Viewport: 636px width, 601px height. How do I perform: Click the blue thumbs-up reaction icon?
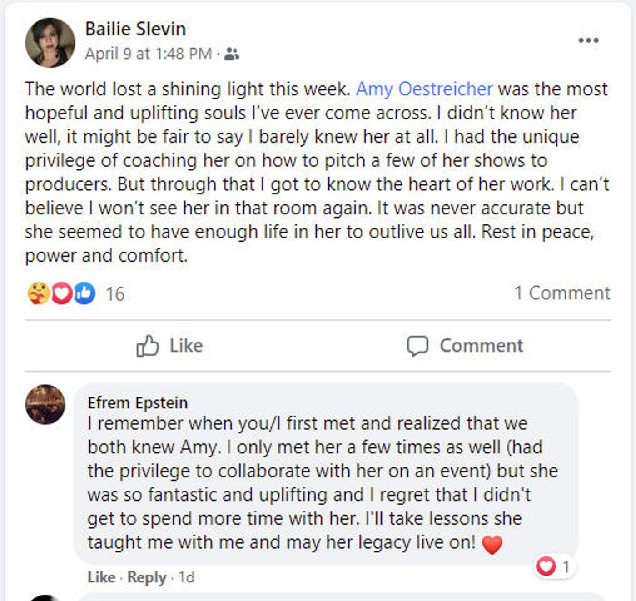84,293
